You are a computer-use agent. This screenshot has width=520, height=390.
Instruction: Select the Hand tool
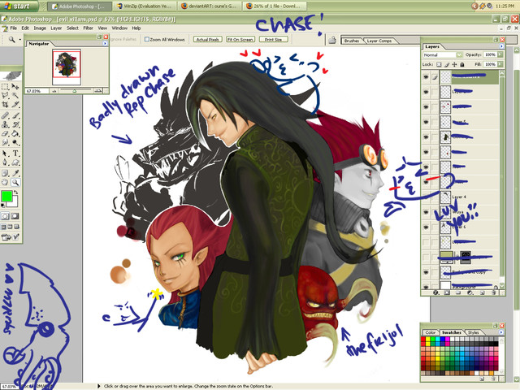5,182
